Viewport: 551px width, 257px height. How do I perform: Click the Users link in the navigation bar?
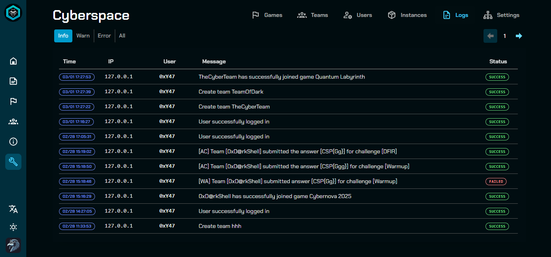pyautogui.click(x=357, y=15)
